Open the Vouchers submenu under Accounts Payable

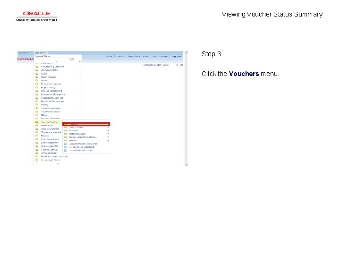pos(86,124)
